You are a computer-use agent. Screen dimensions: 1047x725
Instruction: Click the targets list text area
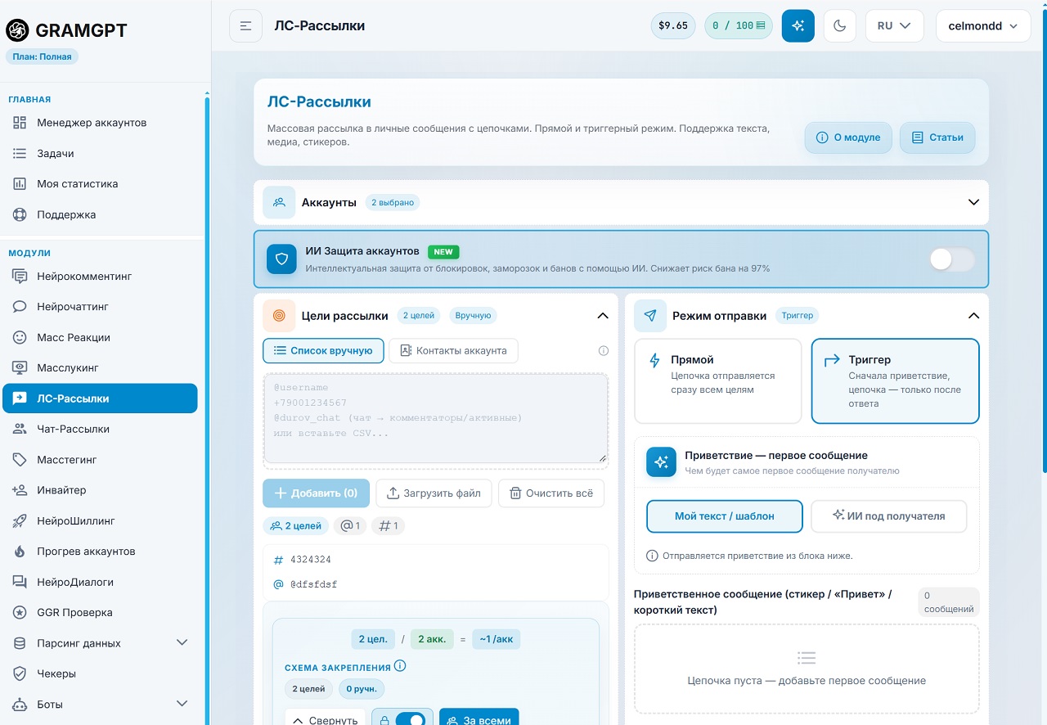[x=435, y=419]
